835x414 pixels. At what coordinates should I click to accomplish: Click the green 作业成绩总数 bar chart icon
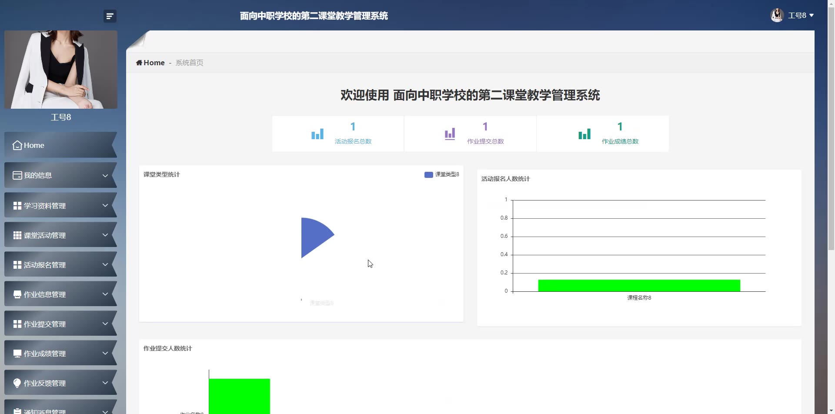click(x=584, y=134)
